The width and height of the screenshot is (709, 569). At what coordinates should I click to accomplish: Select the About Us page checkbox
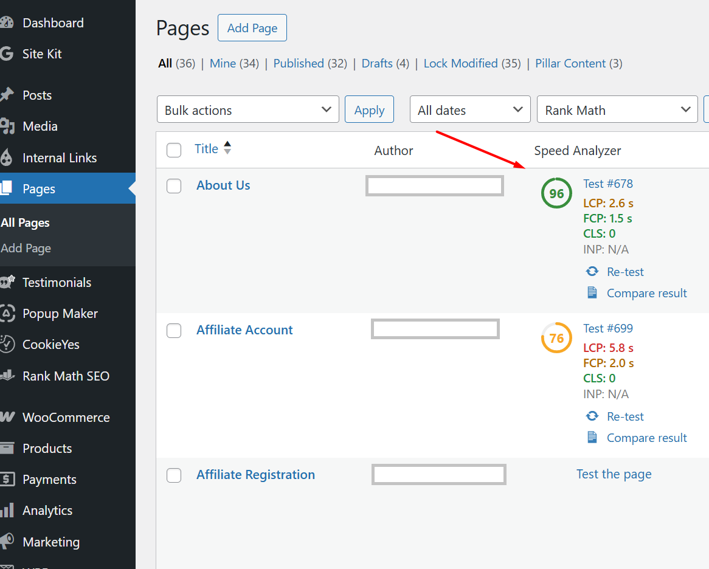(x=174, y=186)
